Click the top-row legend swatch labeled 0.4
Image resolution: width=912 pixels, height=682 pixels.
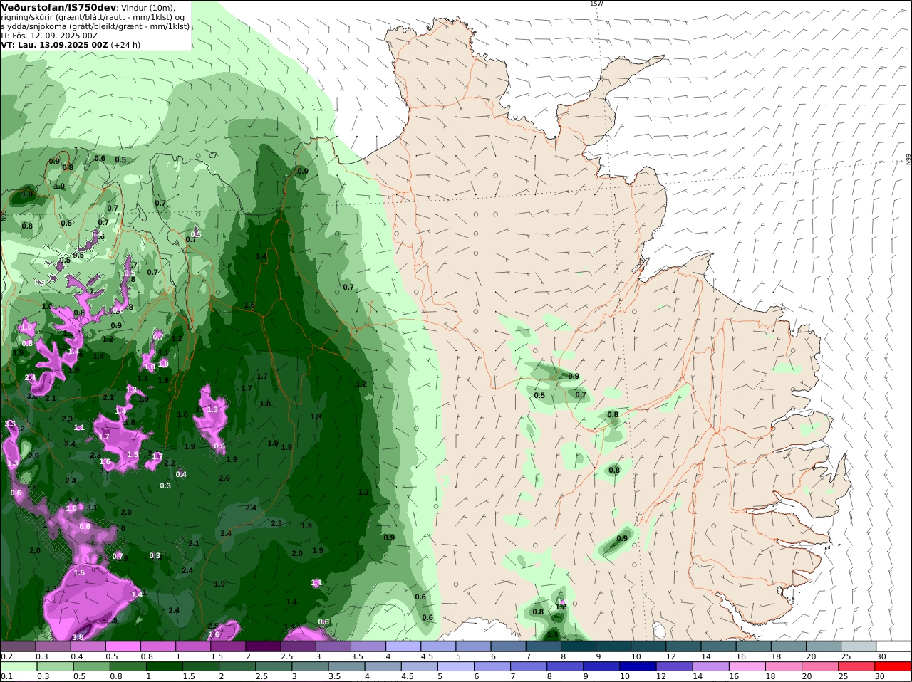88,646
